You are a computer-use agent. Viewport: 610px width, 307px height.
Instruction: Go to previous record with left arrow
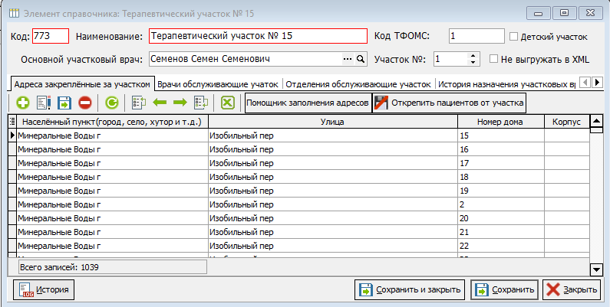click(160, 103)
